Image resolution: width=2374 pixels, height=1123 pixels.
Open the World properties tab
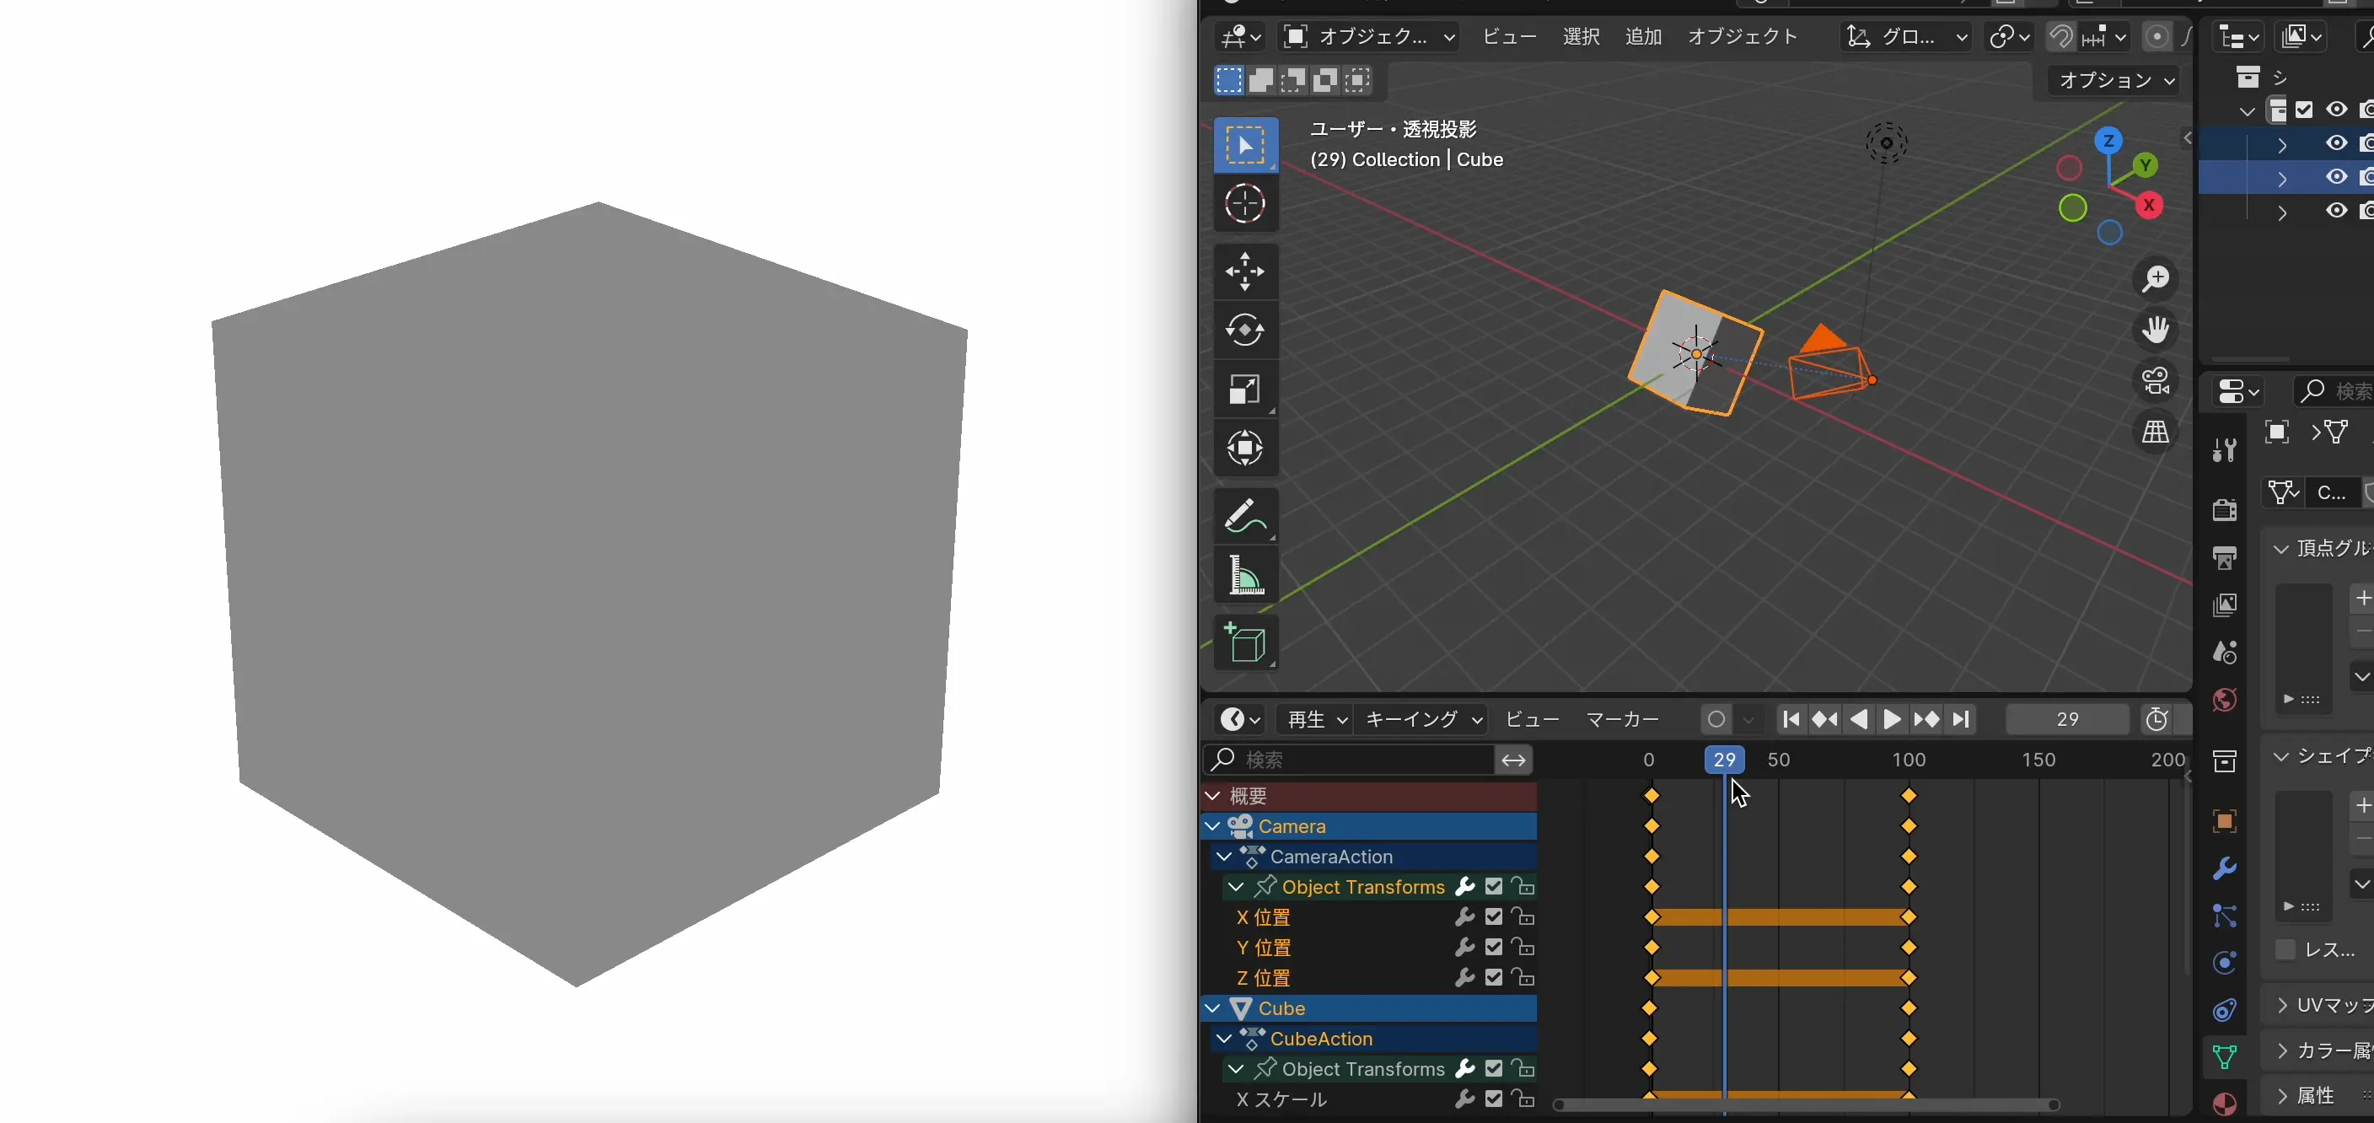tap(2225, 701)
